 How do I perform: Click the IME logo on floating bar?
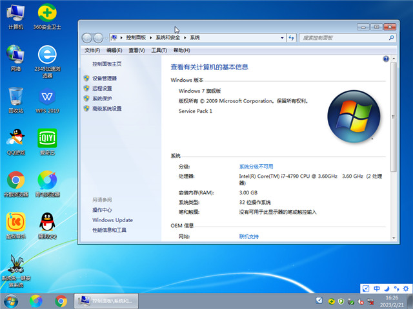[366, 288]
